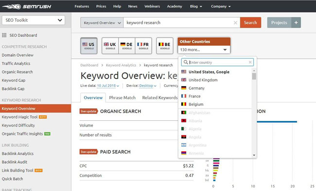Clear the Enter country search box
316x191 pixels.
point(250,63)
